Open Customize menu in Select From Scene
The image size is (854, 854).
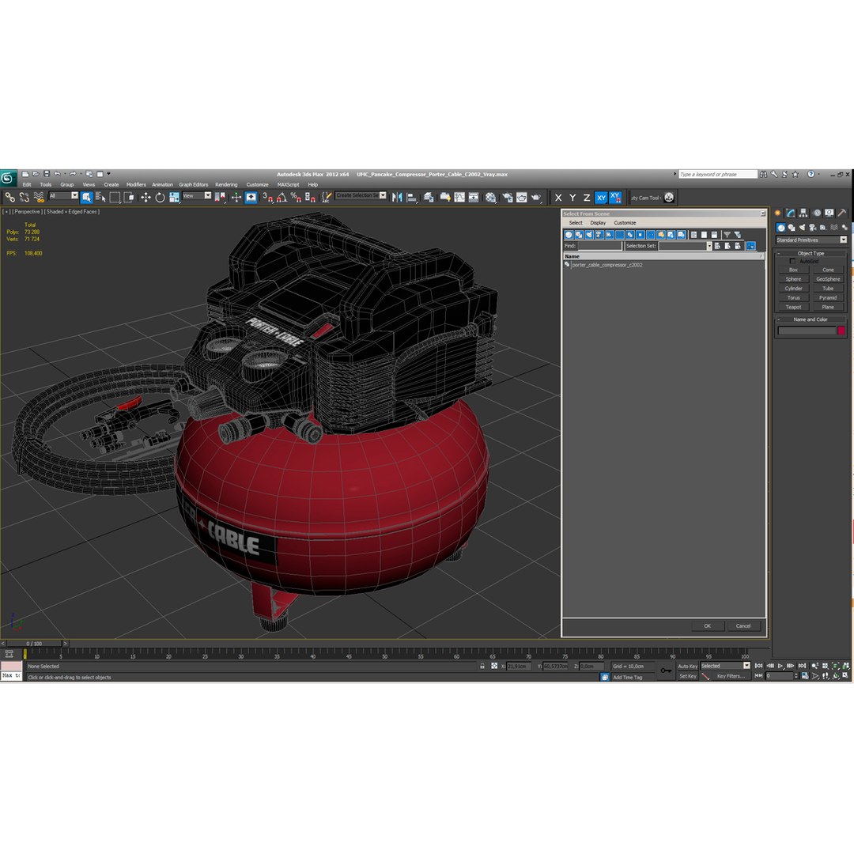[x=625, y=223]
